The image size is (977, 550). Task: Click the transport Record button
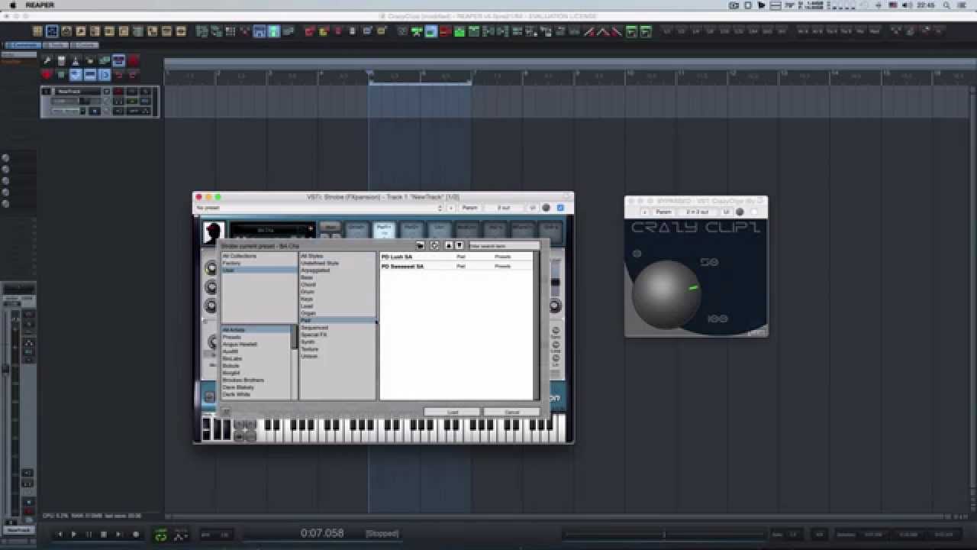tap(136, 534)
